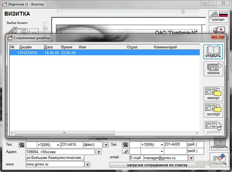
Task: Click the T icon beside email field
Action: [191, 158]
